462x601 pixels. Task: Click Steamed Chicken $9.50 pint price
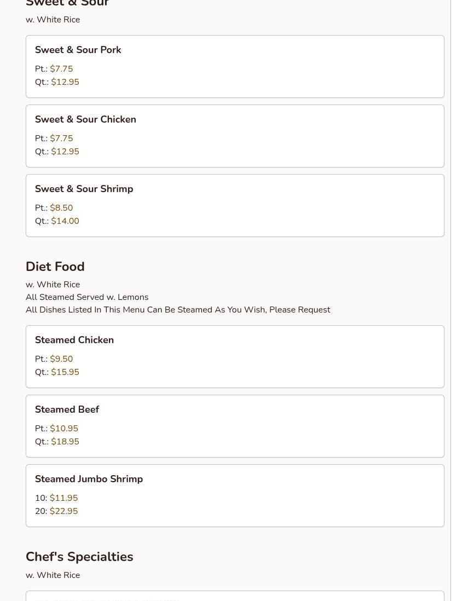coord(61,359)
